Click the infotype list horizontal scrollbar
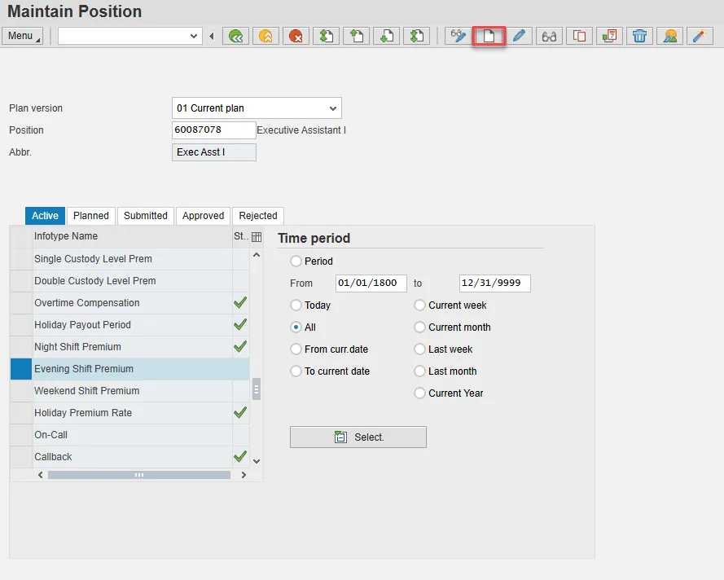Screen dimensions: 724x580 click(x=138, y=475)
